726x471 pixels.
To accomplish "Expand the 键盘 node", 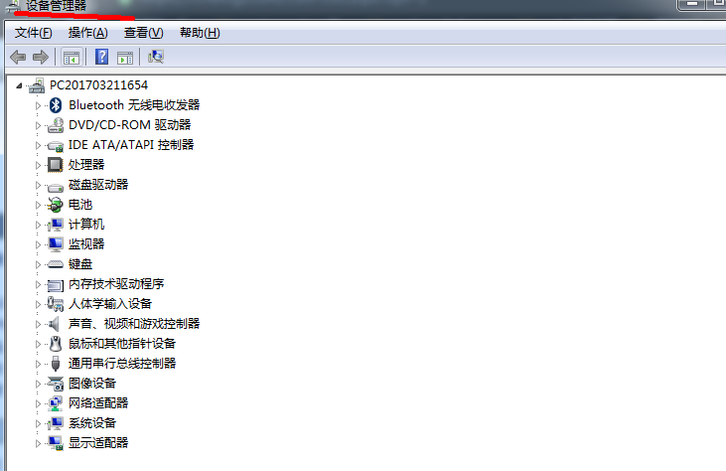I will (x=38, y=265).
